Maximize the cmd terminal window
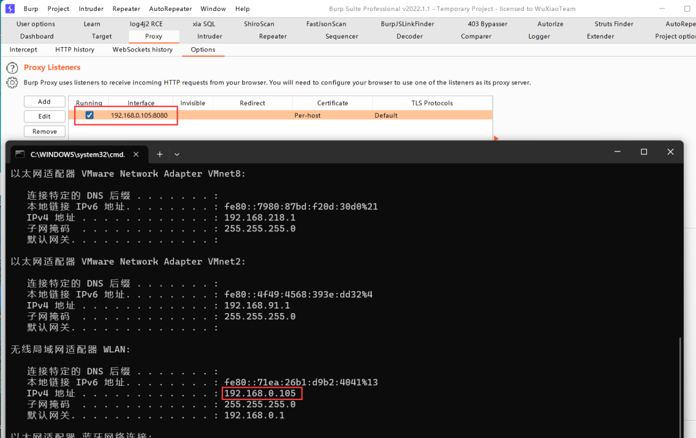 click(644, 152)
